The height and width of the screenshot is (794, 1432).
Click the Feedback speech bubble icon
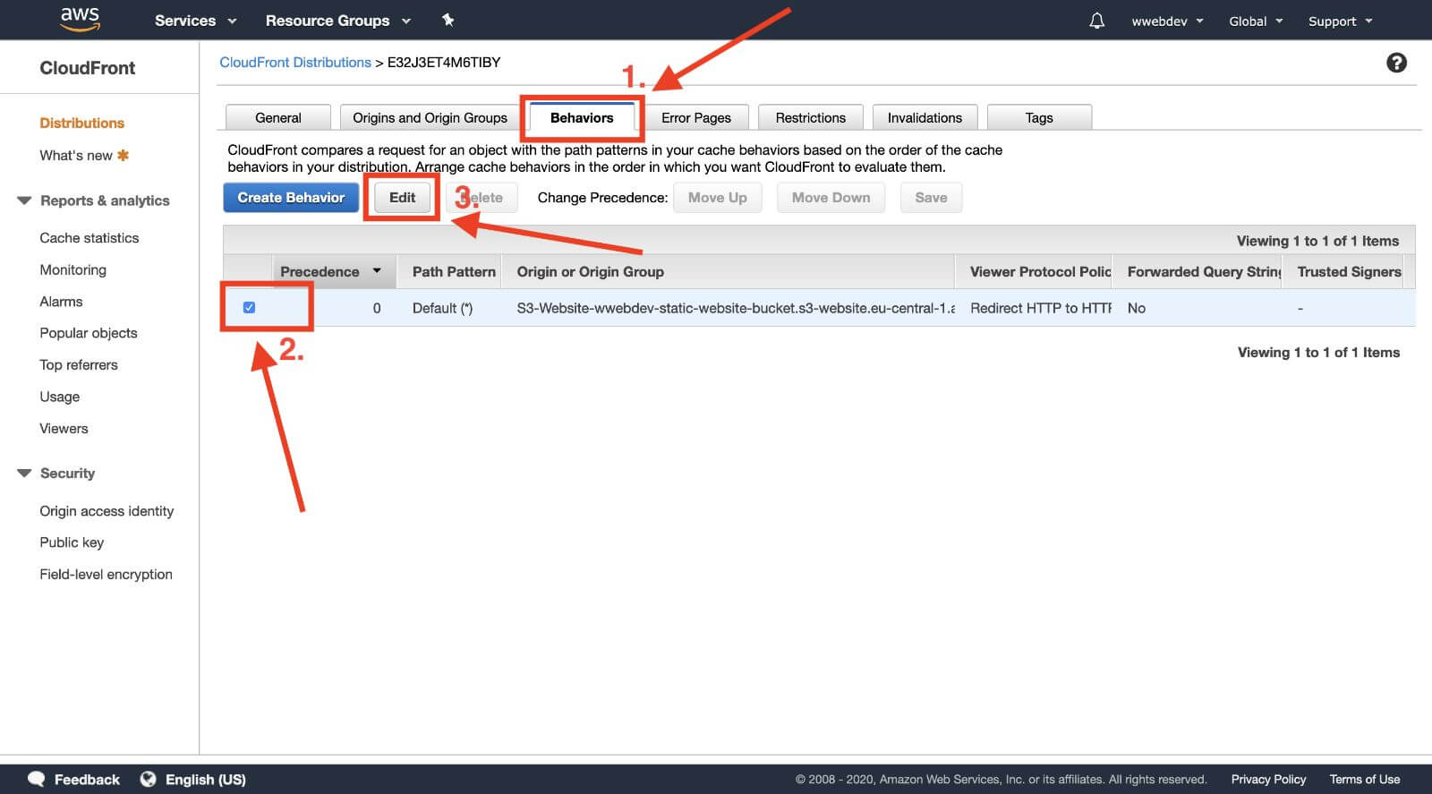click(x=37, y=779)
